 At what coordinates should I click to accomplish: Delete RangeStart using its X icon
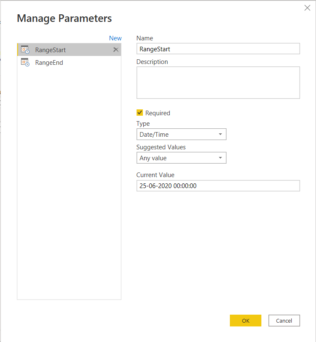tap(116, 49)
